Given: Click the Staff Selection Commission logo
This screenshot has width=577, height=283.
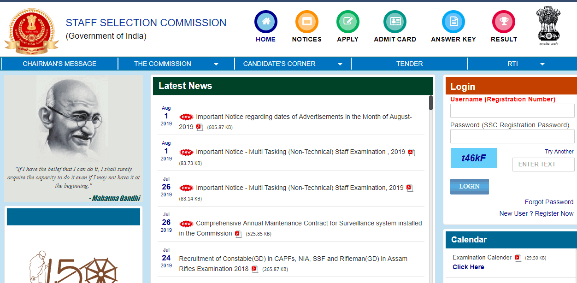Looking at the screenshot, I should [x=31, y=29].
